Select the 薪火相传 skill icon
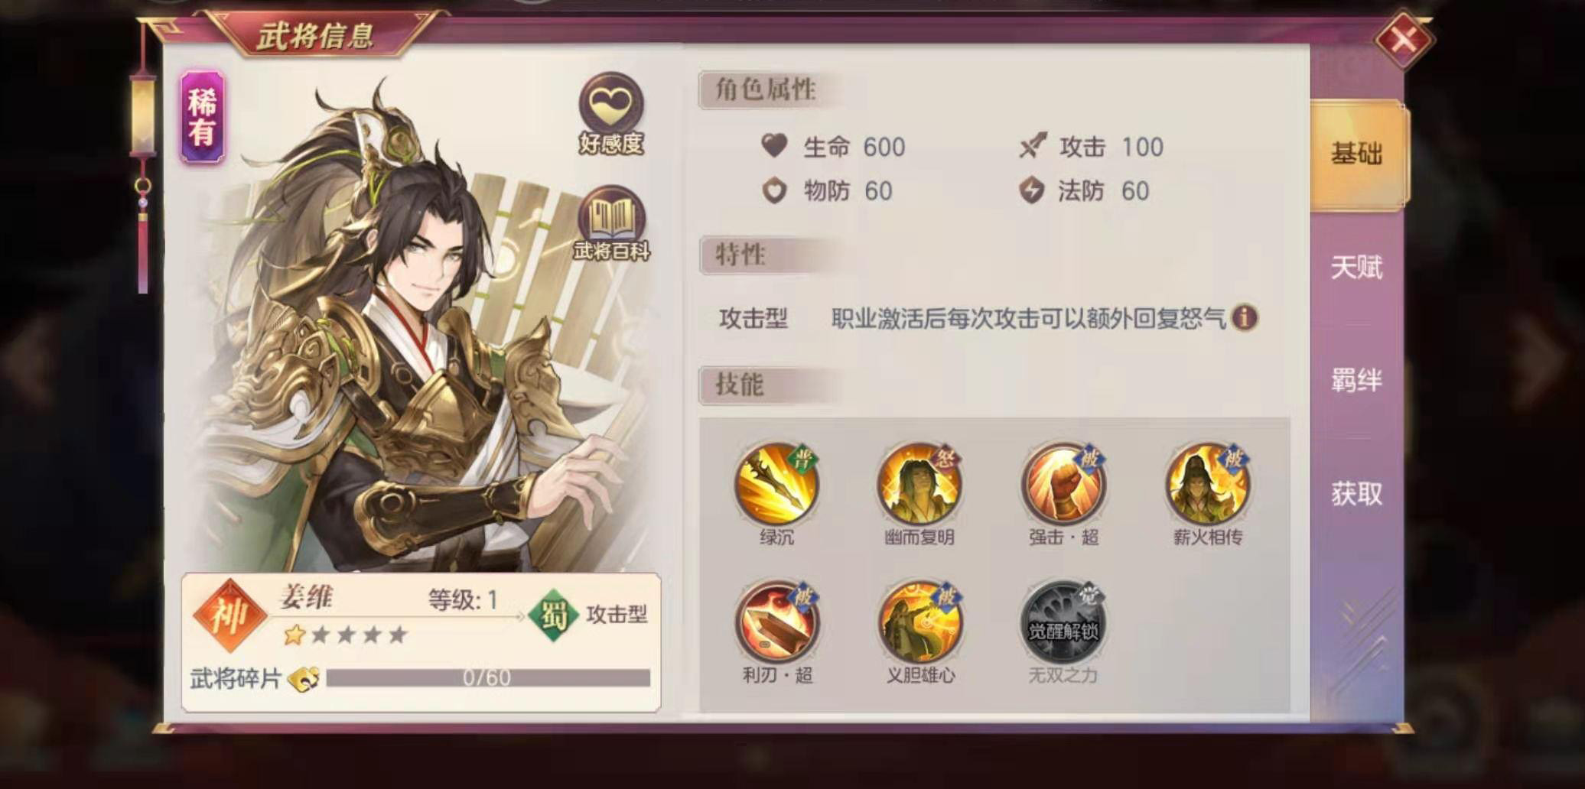Viewport: 1585px width, 789px height. 1207,485
